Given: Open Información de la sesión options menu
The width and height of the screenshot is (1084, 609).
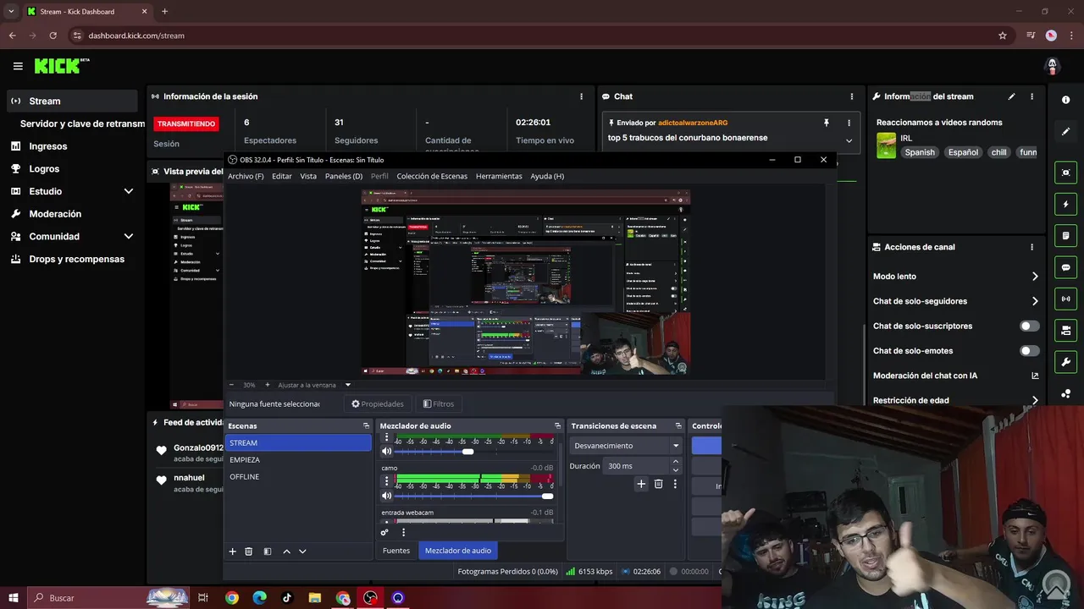Looking at the screenshot, I should [581, 96].
